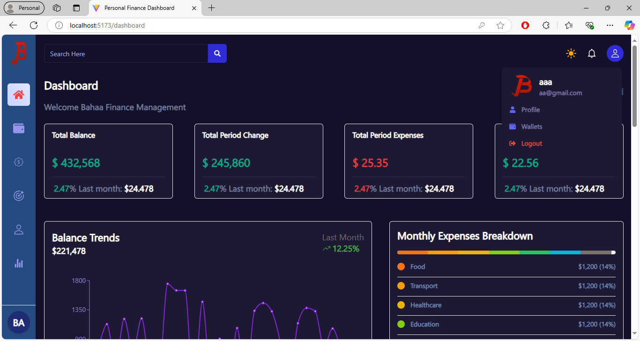The width and height of the screenshot is (640, 341).
Task: Open the browser Settings and more menu
Action: tap(610, 25)
